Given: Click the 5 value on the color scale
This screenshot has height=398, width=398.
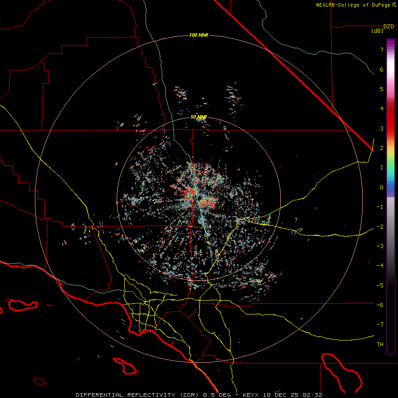Looking at the screenshot, I should 382,89.
